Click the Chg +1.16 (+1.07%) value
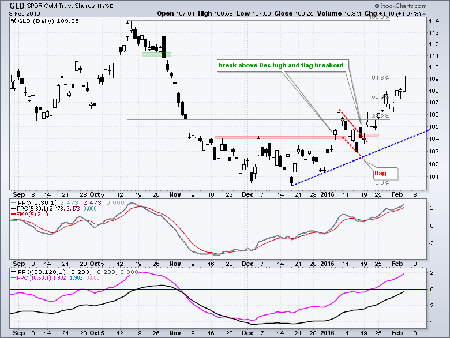 [393, 13]
